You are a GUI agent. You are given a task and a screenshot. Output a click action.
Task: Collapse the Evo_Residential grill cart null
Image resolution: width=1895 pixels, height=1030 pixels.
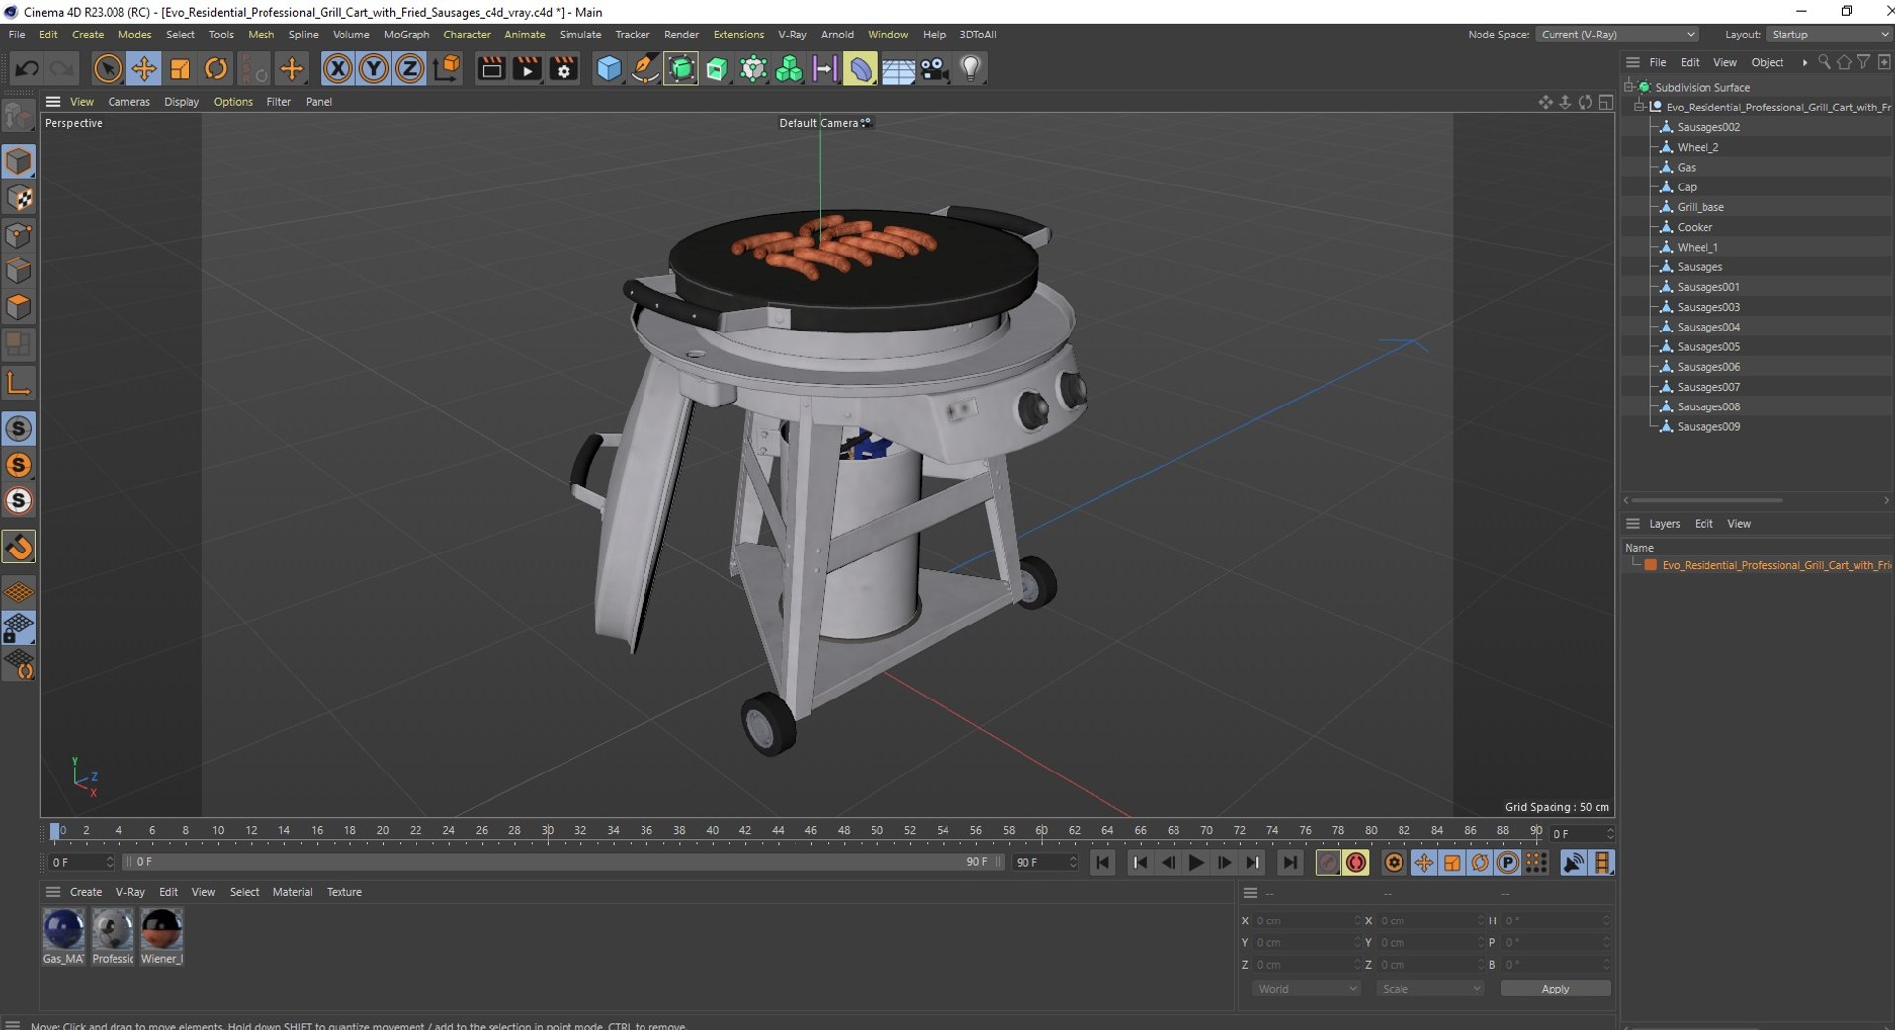tap(1640, 107)
